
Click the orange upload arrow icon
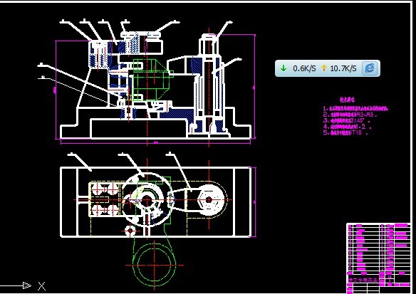324,68
